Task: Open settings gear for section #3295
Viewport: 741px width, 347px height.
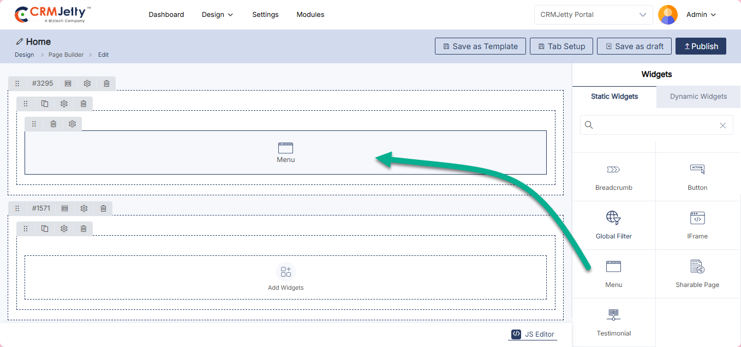Action: point(87,83)
